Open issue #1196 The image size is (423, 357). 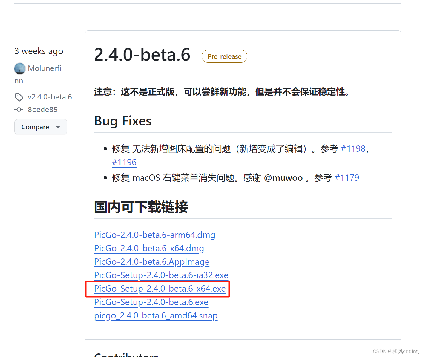pyautogui.click(x=124, y=162)
